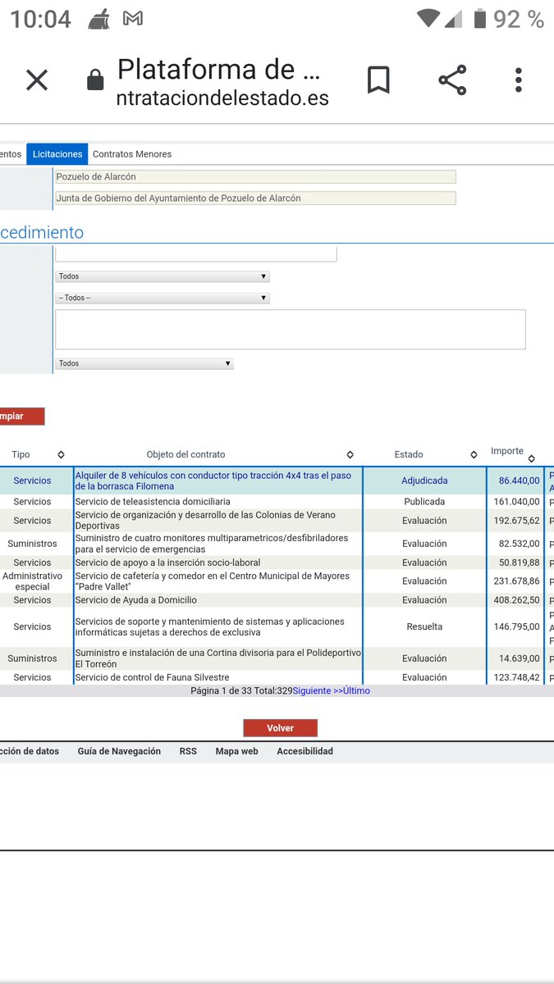This screenshot has width=554, height=984.
Task: Open Alquiler de 8 vehículos contract link
Action: (x=213, y=481)
